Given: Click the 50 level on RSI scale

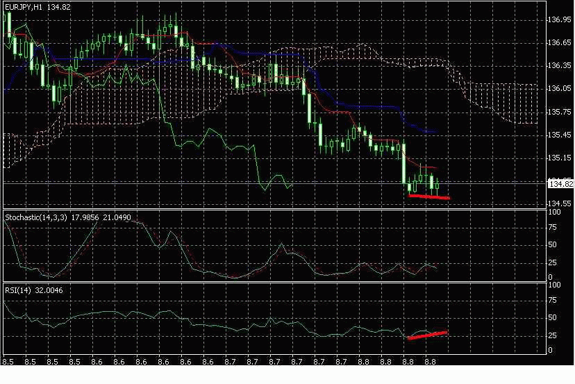Looking at the screenshot, I should pyautogui.click(x=552, y=317).
